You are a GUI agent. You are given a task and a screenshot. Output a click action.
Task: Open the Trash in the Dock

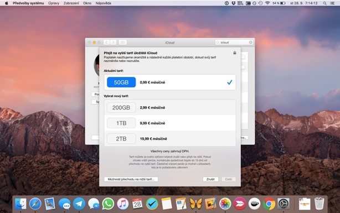pos(319,204)
